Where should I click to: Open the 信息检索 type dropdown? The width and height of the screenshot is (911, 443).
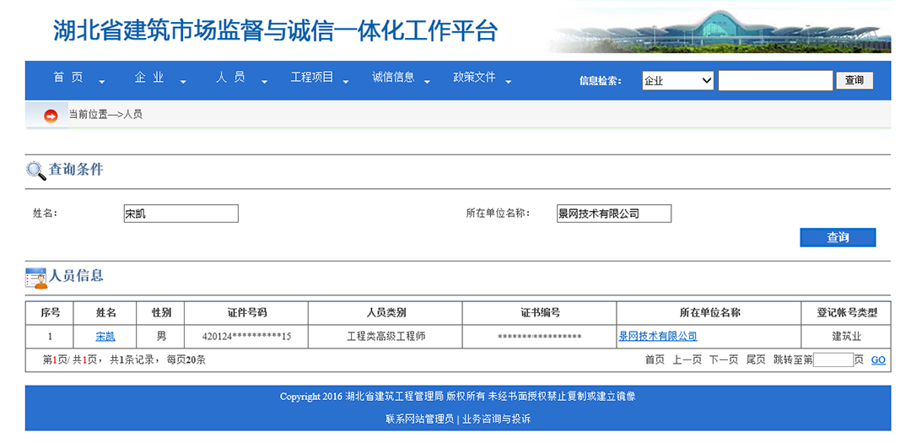[x=677, y=81]
